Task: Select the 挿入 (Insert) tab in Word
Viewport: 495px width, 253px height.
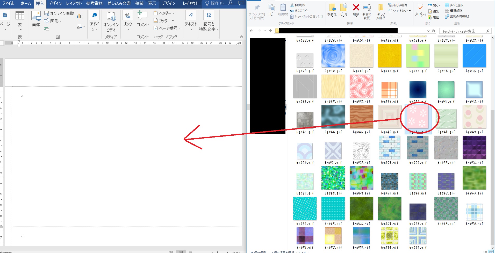Action: (40, 3)
